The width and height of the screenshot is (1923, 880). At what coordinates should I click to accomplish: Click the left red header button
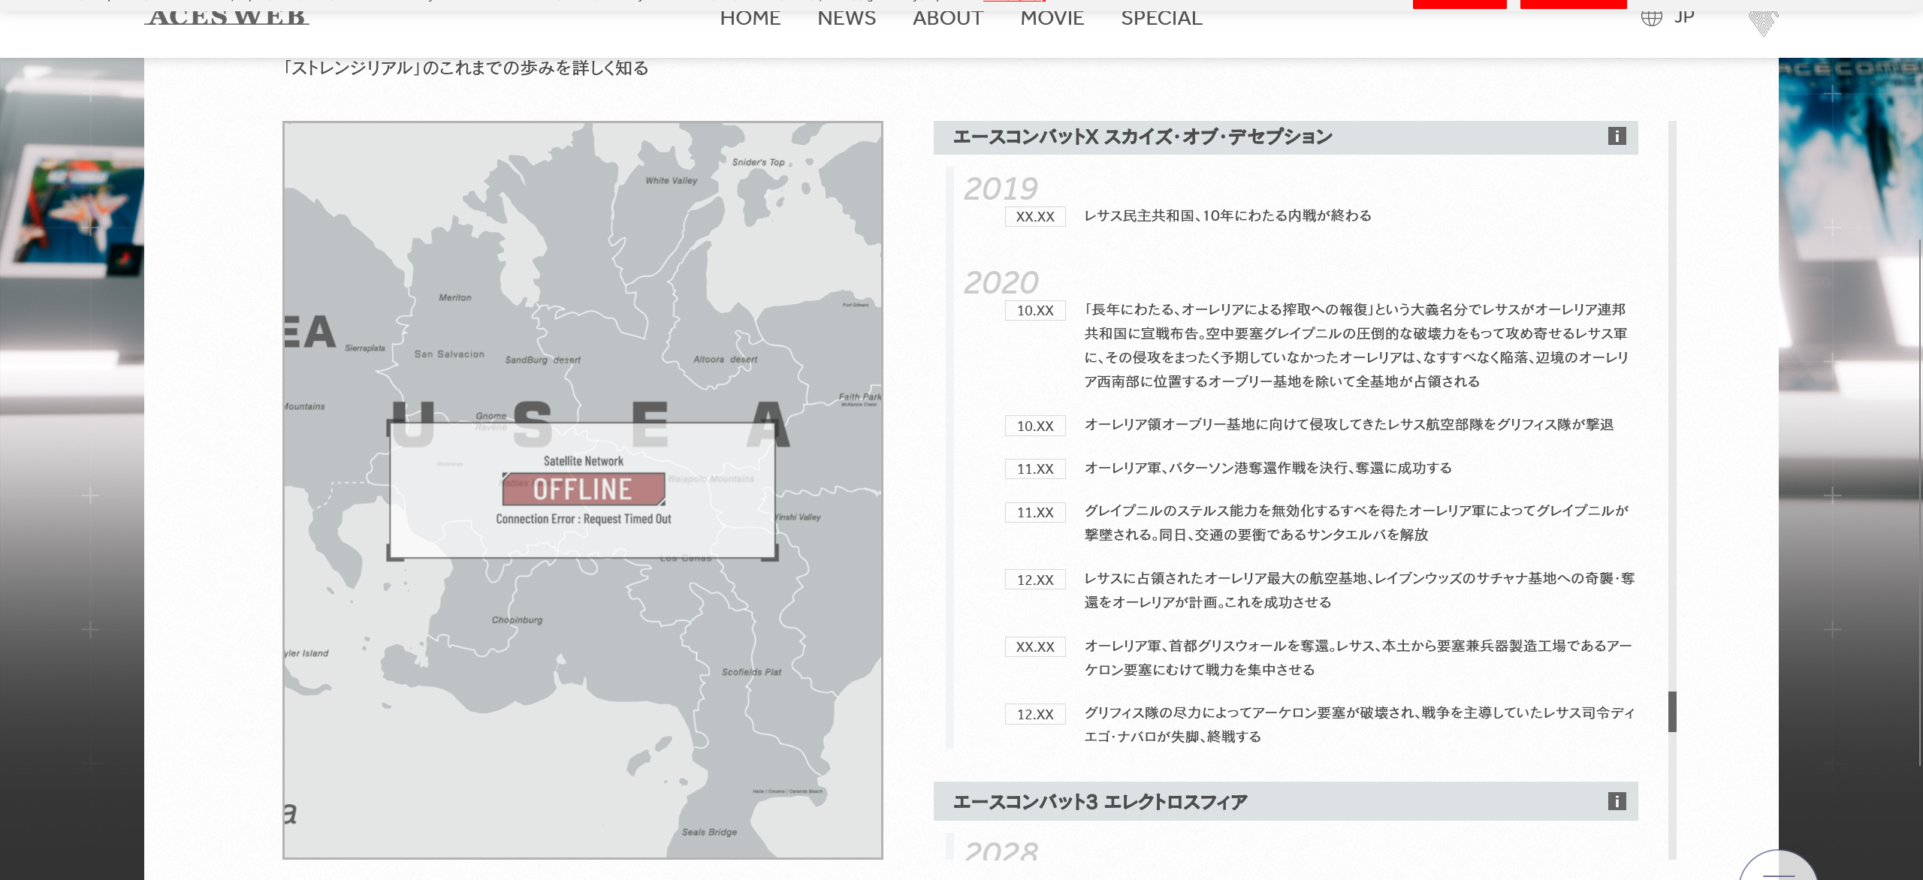[x=1460, y=4]
